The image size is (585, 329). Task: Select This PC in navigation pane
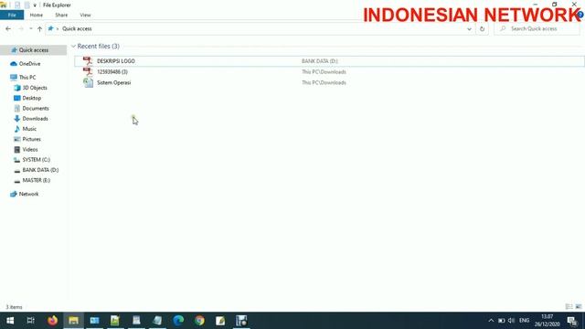27,77
